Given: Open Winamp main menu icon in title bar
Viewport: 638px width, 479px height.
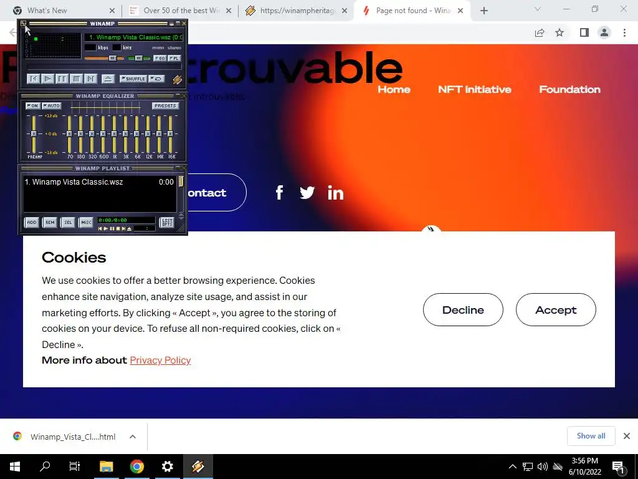Looking at the screenshot, I should pos(23,24).
